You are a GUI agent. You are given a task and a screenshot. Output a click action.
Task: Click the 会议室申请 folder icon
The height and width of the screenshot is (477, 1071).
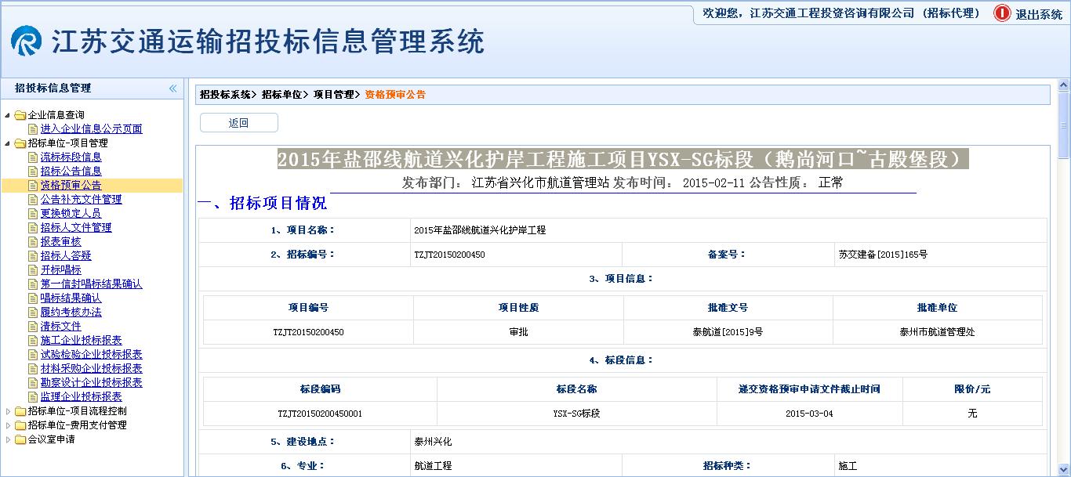(x=20, y=439)
